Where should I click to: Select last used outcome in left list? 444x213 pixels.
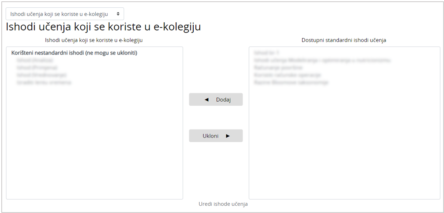(x=44, y=82)
